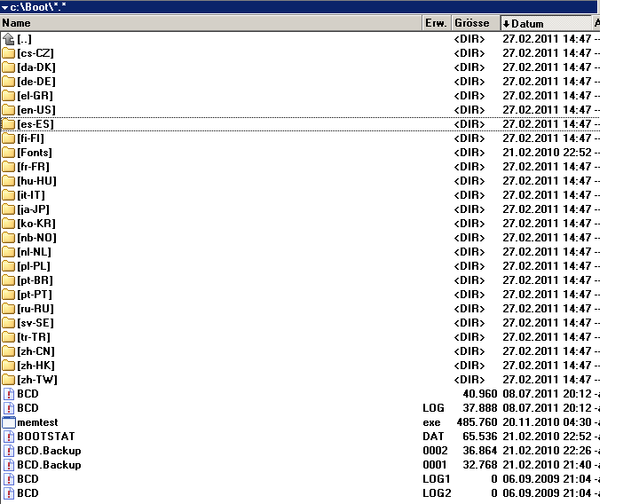This screenshot has width=639, height=504.
Task: Click the es-ES folder icon
Action: click(x=8, y=124)
